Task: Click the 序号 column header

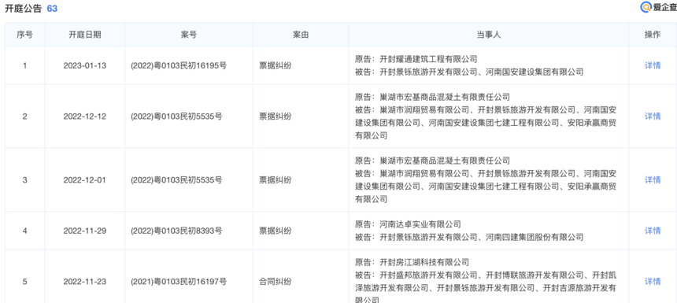Action: pyautogui.click(x=24, y=35)
